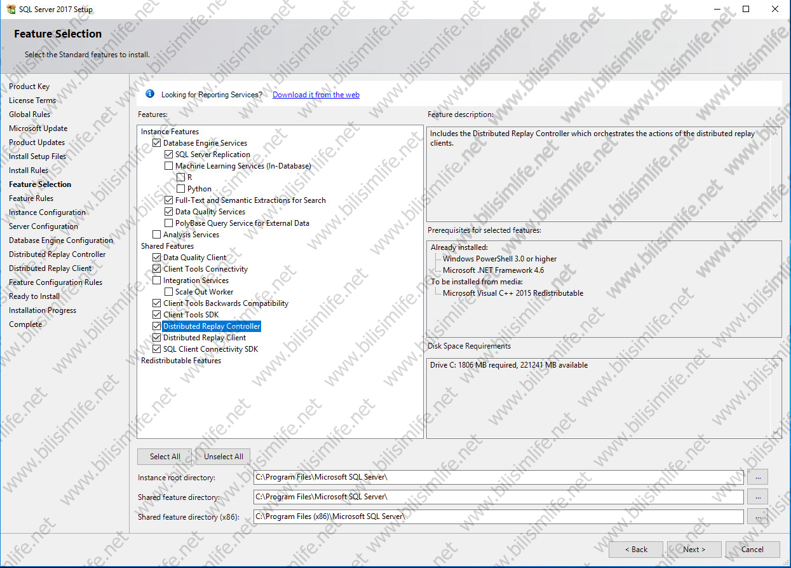Viewport: 791px width, 568px height.
Task: Uncheck SQL Server Replication
Action: [x=169, y=155]
